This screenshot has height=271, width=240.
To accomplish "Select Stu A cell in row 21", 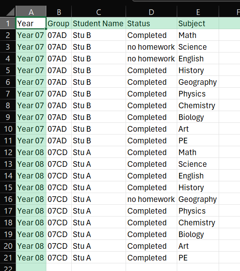I will [x=99, y=258].
